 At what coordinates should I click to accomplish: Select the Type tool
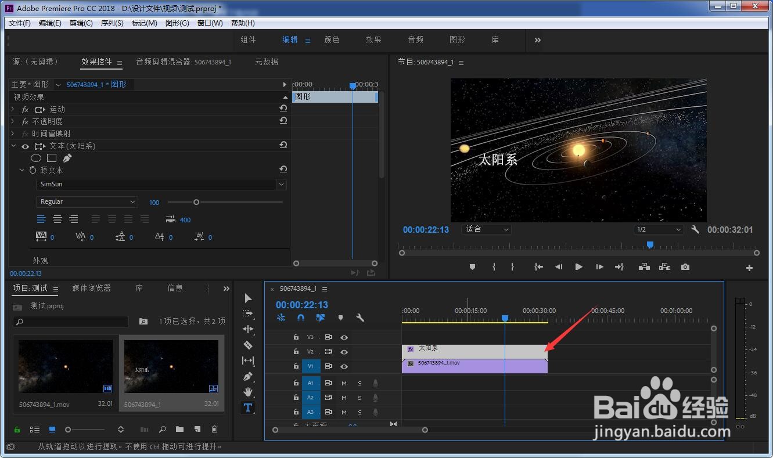(248, 407)
